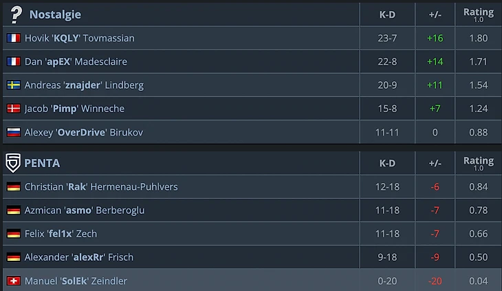Image resolution: width=502 pixels, height=291 pixels.
Task: Open Hovik 'KQLY' Tovmassian player profile
Action: click(x=79, y=38)
